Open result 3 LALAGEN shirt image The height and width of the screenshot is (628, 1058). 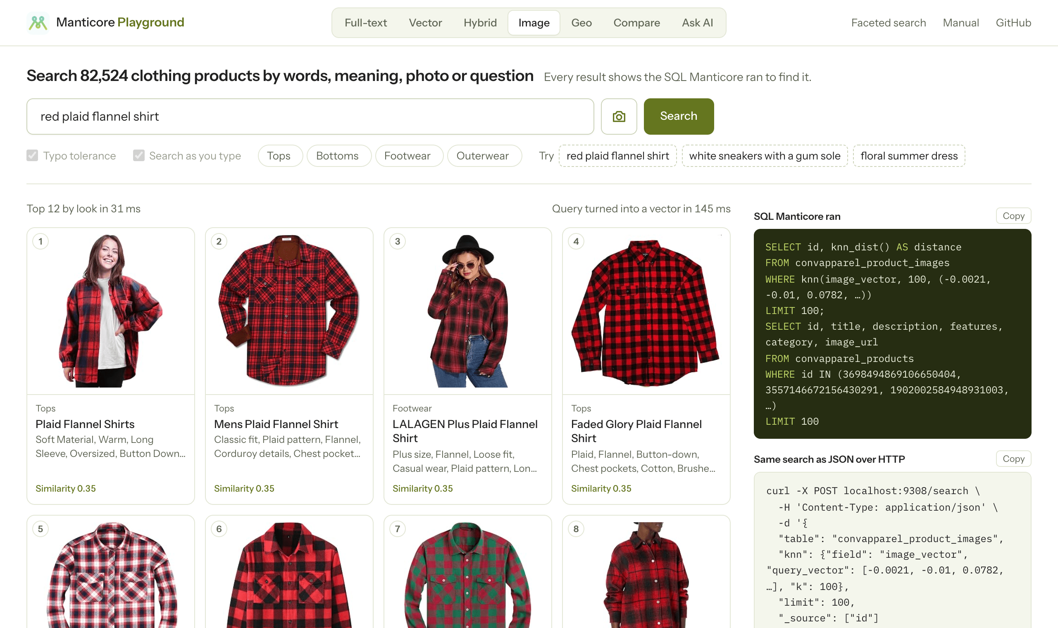468,311
